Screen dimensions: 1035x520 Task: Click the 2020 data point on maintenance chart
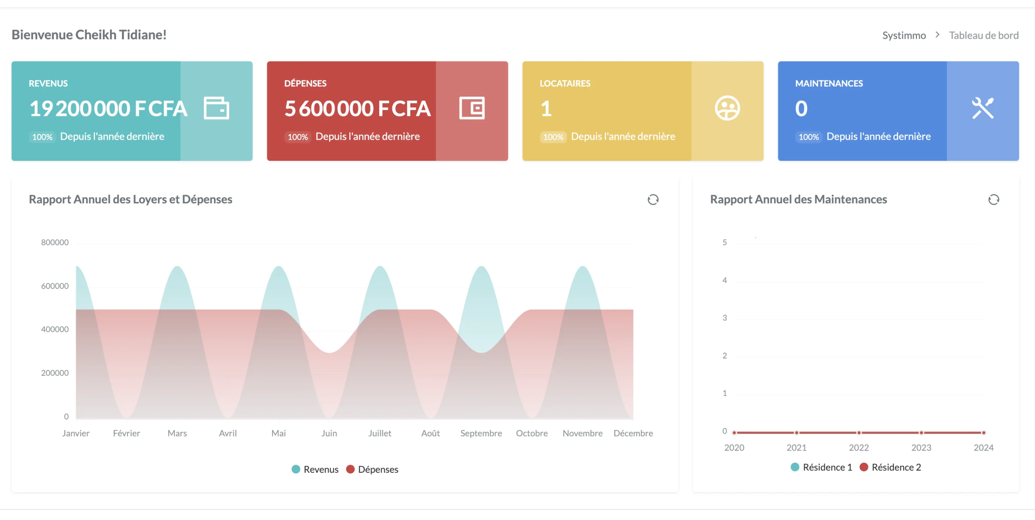pos(734,433)
